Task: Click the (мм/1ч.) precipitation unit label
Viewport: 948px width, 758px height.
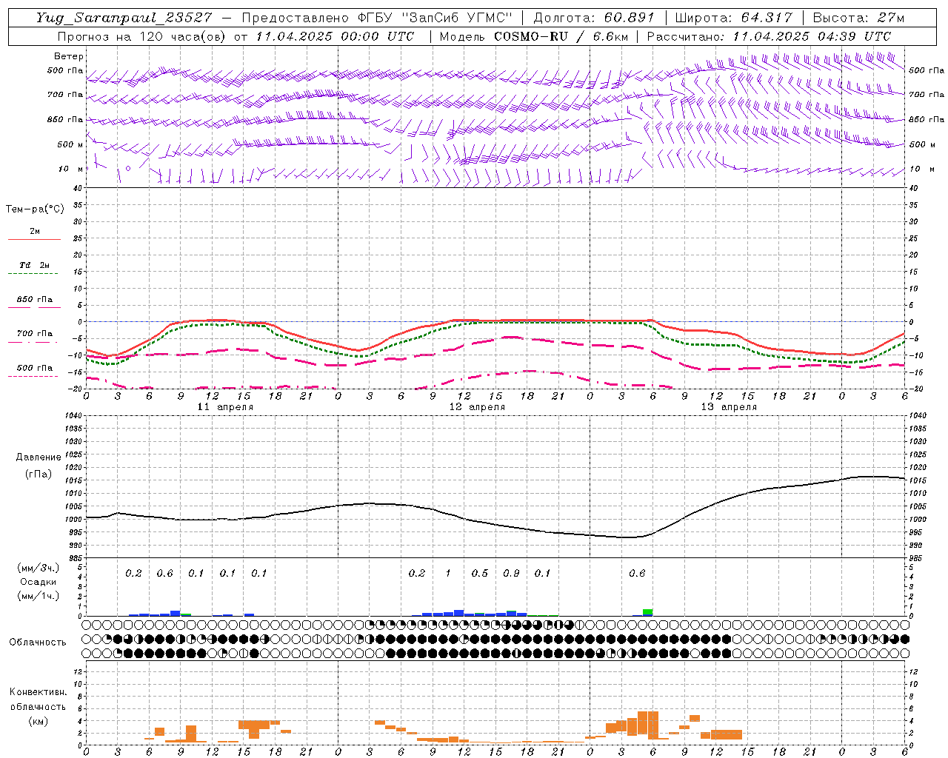Action: [38, 597]
